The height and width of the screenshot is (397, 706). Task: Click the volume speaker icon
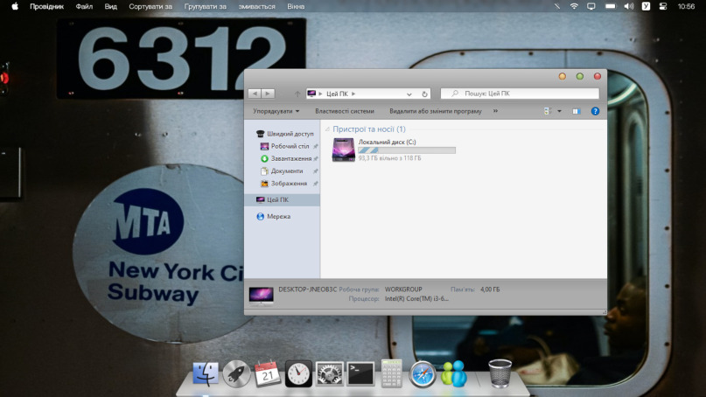coord(628,6)
